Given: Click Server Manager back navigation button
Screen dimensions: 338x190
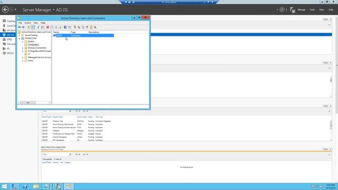Looking at the screenshot, I should (x=5, y=9).
